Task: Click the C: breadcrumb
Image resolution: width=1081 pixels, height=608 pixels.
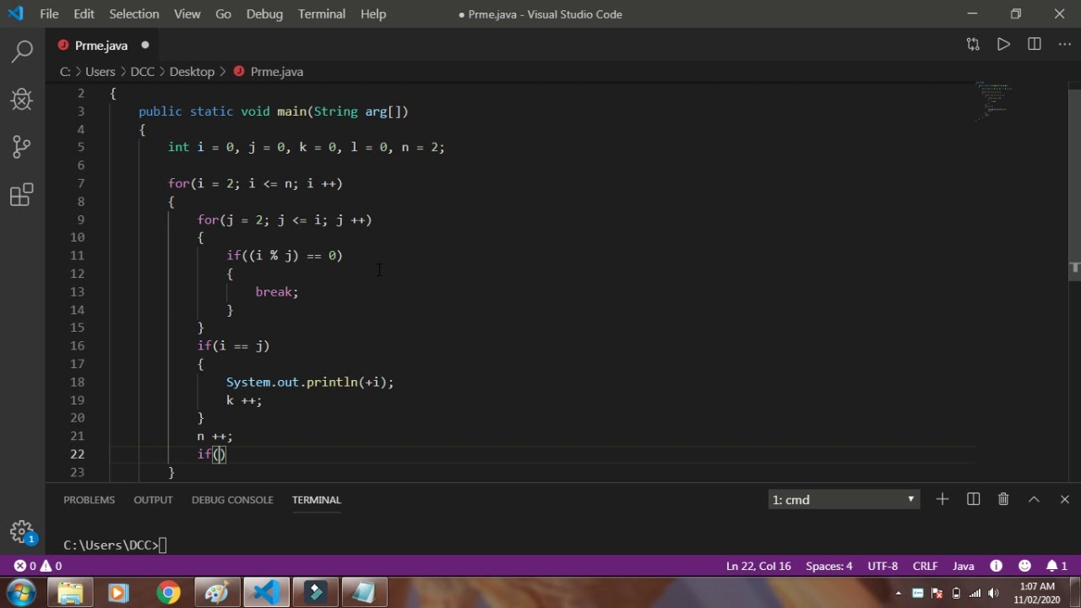Action: (65, 72)
